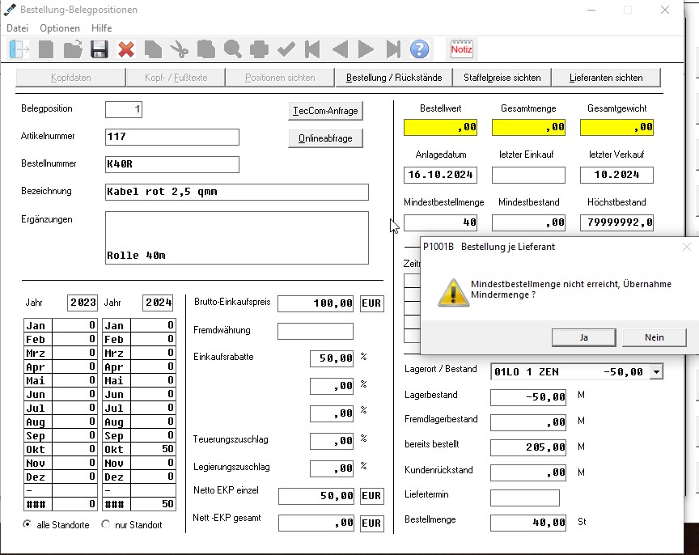Click the red X delete icon
The height and width of the screenshot is (555, 699).
point(126,49)
